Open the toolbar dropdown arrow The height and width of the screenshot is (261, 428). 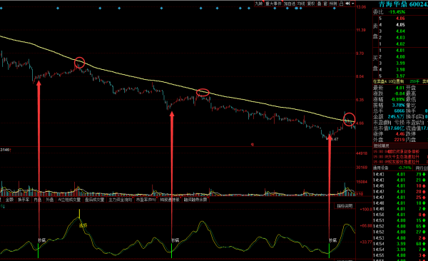[352, 4]
